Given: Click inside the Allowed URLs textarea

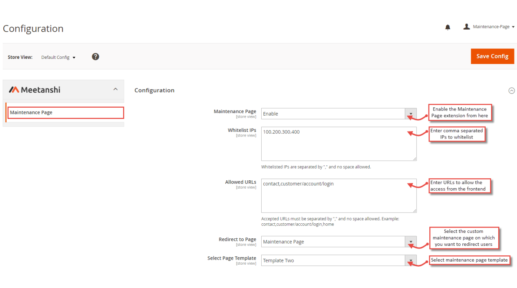Looking at the screenshot, I should coord(339,196).
